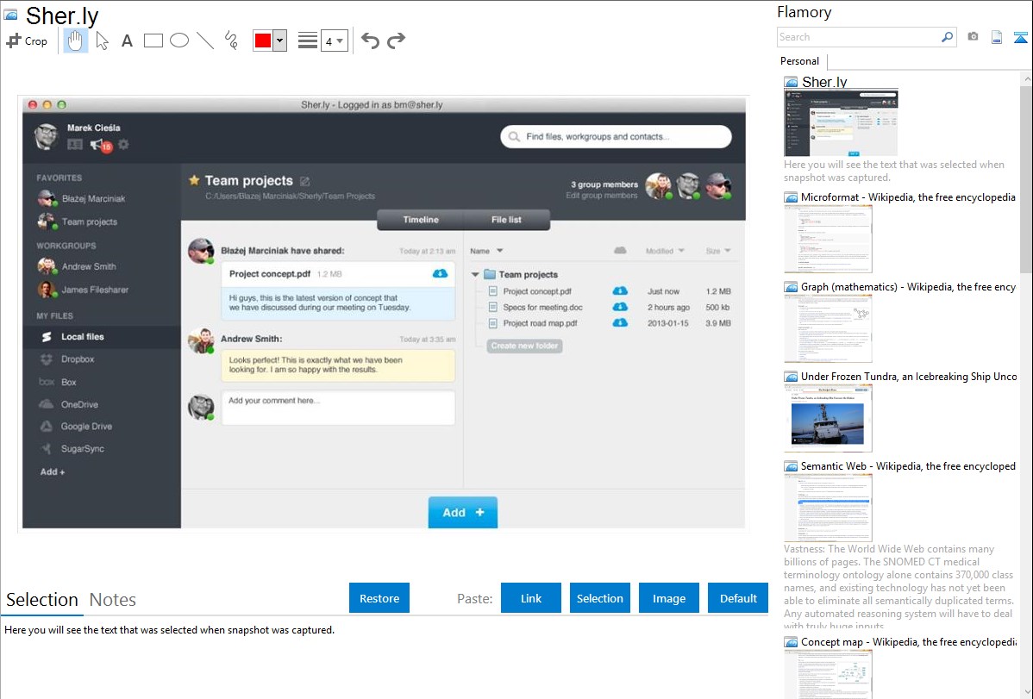Image resolution: width=1033 pixels, height=699 pixels.
Task: Click the Timeline tab in Sher.ly
Action: click(420, 220)
